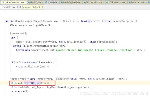Click 'this.forceStubUse' argument
This screenshot has height=98, width=150.
[x=102, y=42]
